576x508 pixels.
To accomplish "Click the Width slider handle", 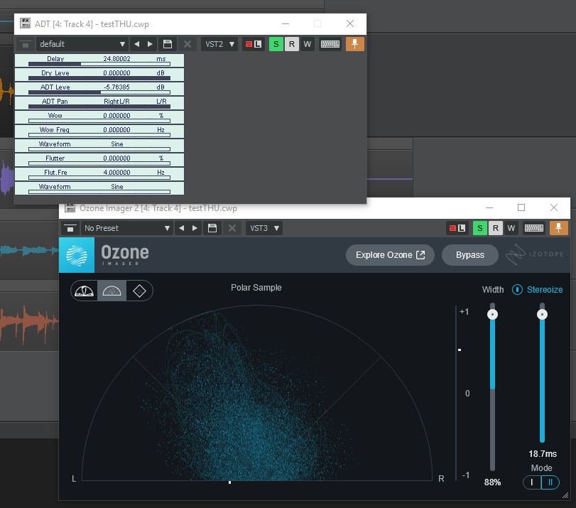I will tap(492, 313).
